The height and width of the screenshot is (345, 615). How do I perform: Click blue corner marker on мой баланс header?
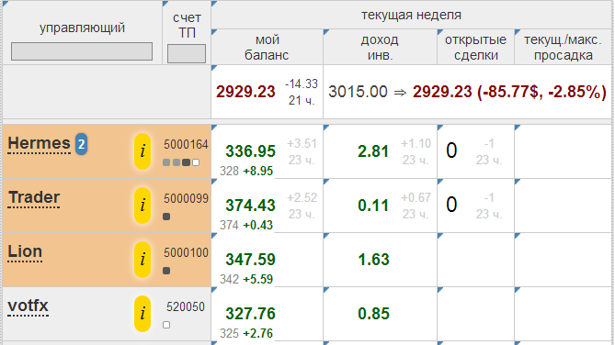(214, 32)
